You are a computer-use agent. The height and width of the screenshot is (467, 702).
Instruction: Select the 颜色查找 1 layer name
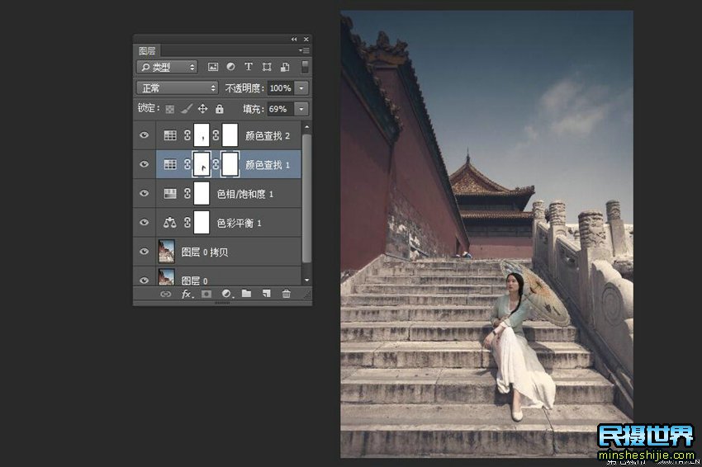click(x=268, y=165)
